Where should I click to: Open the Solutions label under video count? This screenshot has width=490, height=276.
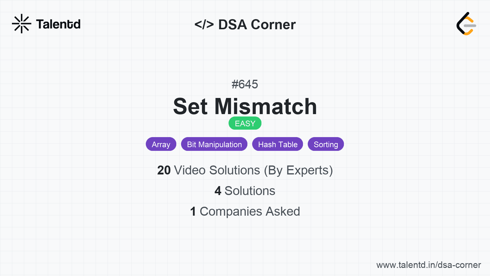pyautogui.click(x=250, y=191)
